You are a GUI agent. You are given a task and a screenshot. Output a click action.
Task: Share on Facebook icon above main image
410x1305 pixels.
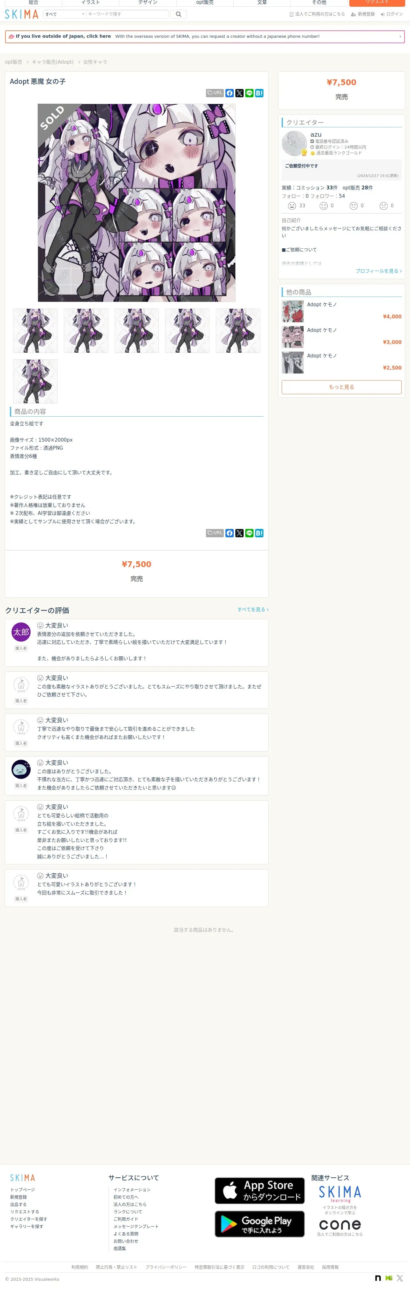click(x=230, y=93)
